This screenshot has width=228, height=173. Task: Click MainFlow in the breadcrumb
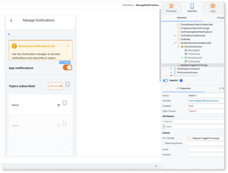(x=128, y=5)
